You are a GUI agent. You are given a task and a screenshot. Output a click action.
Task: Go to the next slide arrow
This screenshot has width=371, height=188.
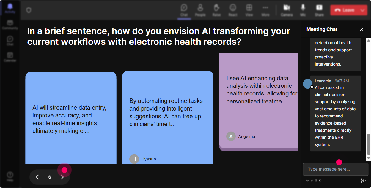(62, 177)
